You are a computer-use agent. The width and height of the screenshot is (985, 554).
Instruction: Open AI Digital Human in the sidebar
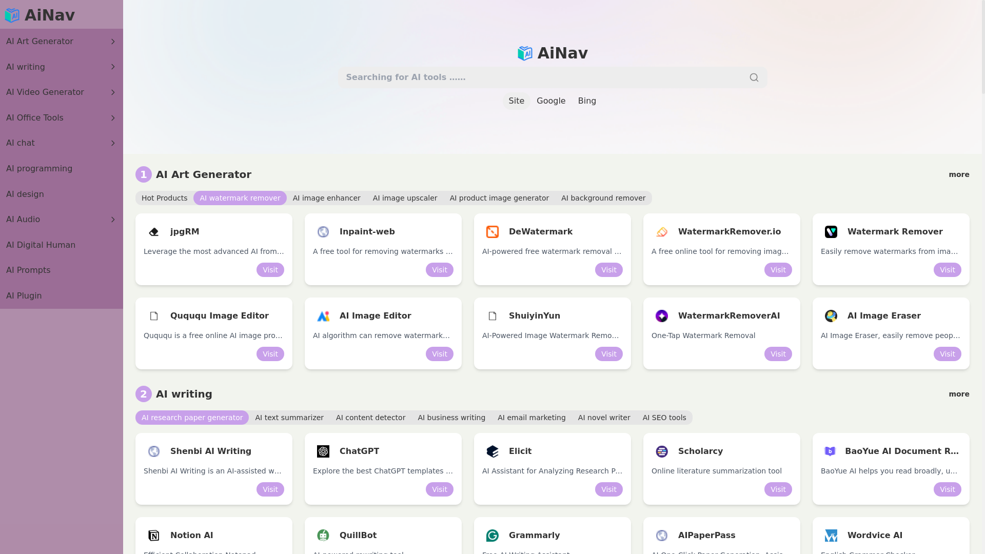pyautogui.click(x=62, y=245)
